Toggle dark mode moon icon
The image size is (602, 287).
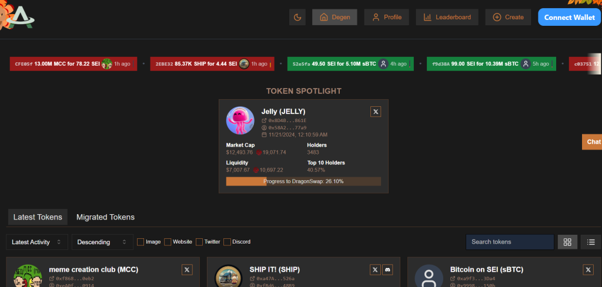pos(297,17)
